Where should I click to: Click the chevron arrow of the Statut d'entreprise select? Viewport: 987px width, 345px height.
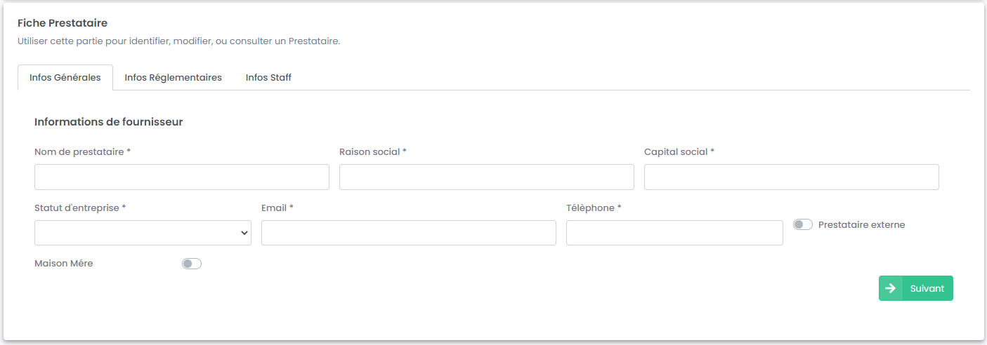pyautogui.click(x=244, y=233)
